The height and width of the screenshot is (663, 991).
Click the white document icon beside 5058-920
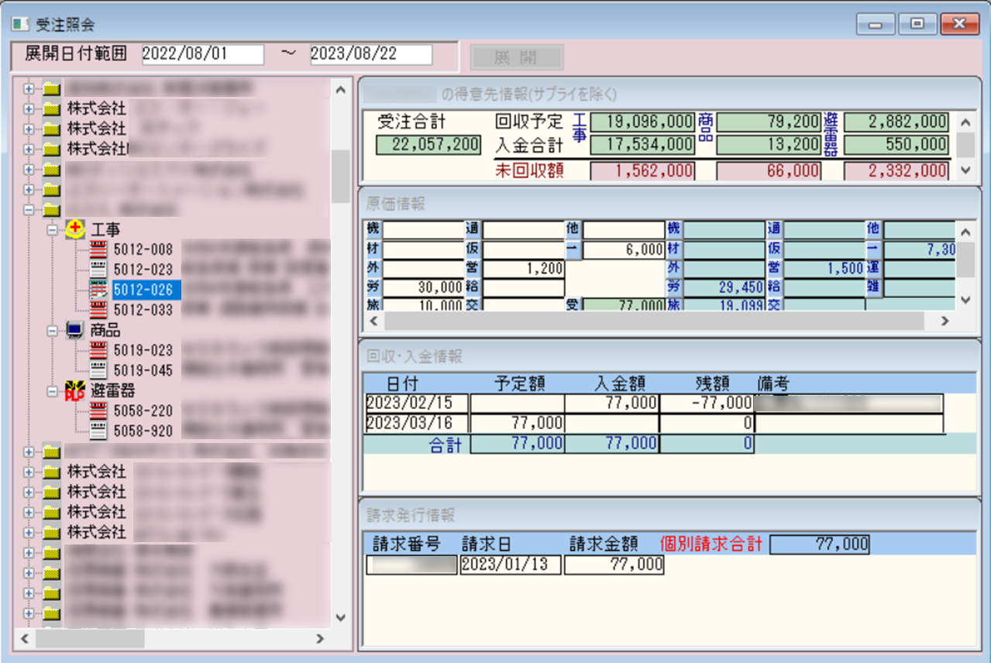pyautogui.click(x=98, y=431)
